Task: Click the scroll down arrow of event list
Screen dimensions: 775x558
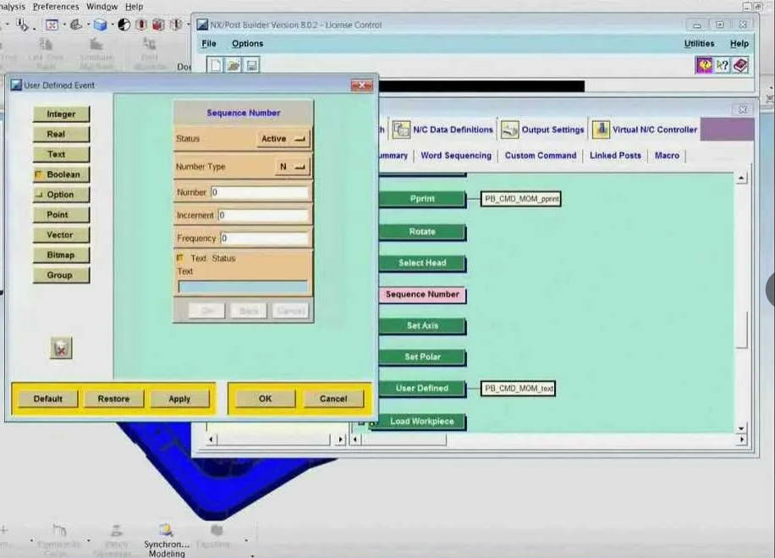Action: pyautogui.click(x=741, y=428)
